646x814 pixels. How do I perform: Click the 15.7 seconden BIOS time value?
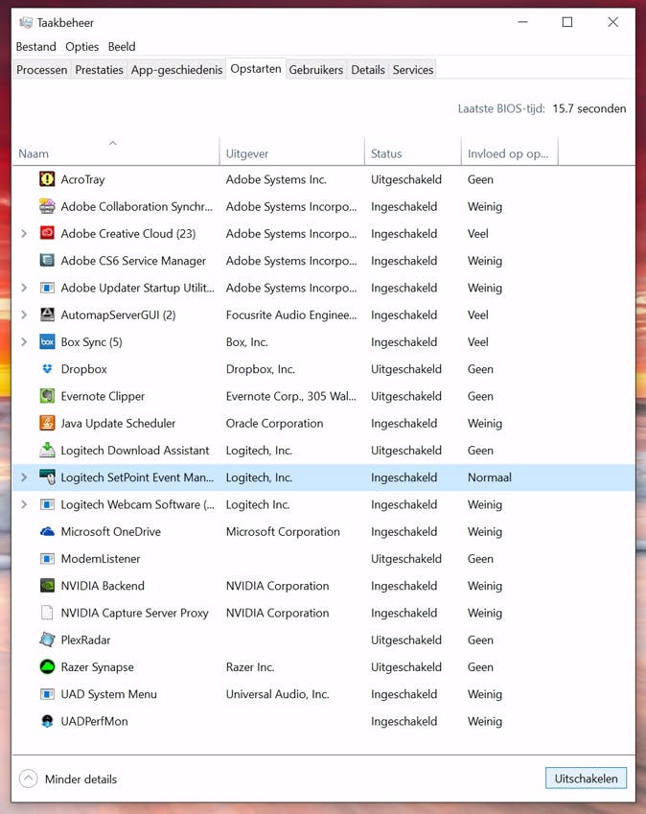pos(588,108)
